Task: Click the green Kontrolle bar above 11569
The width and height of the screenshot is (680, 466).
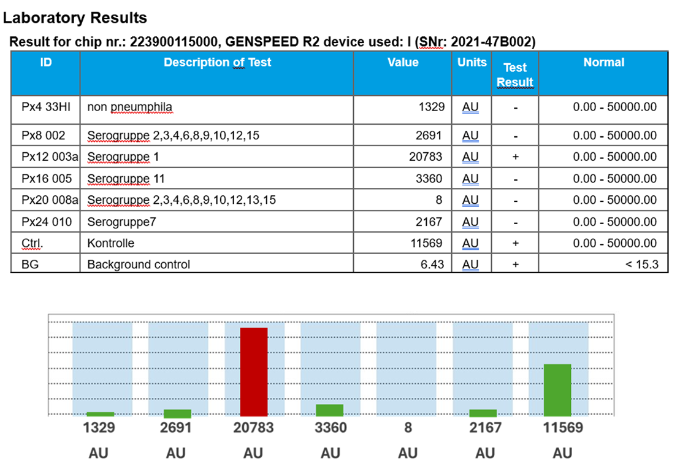Action: pyautogui.click(x=557, y=390)
